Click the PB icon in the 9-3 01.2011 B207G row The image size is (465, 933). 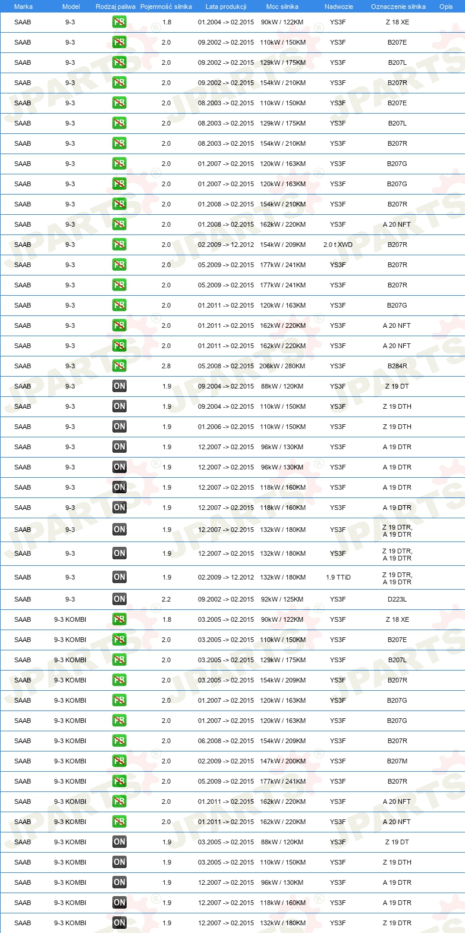[119, 306]
